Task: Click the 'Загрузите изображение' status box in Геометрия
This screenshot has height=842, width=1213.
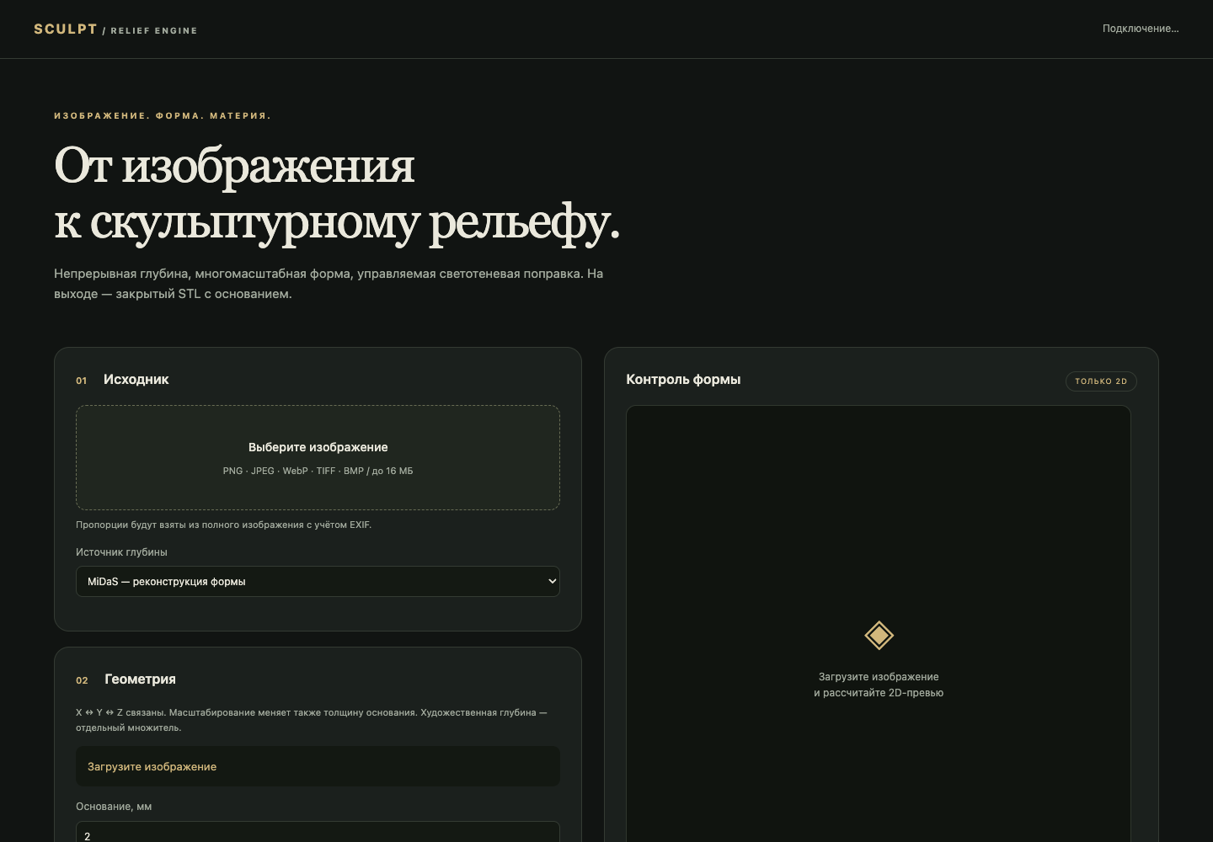Action: (x=318, y=766)
